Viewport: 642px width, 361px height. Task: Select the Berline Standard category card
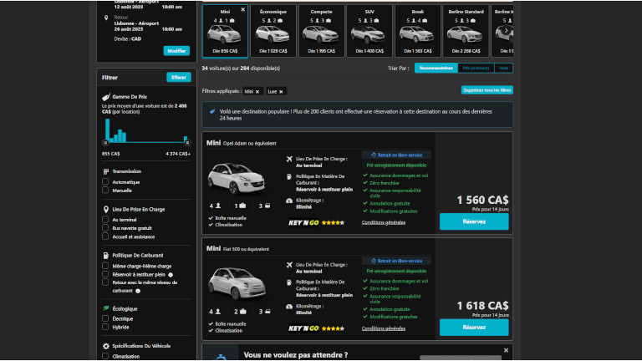(x=466, y=31)
